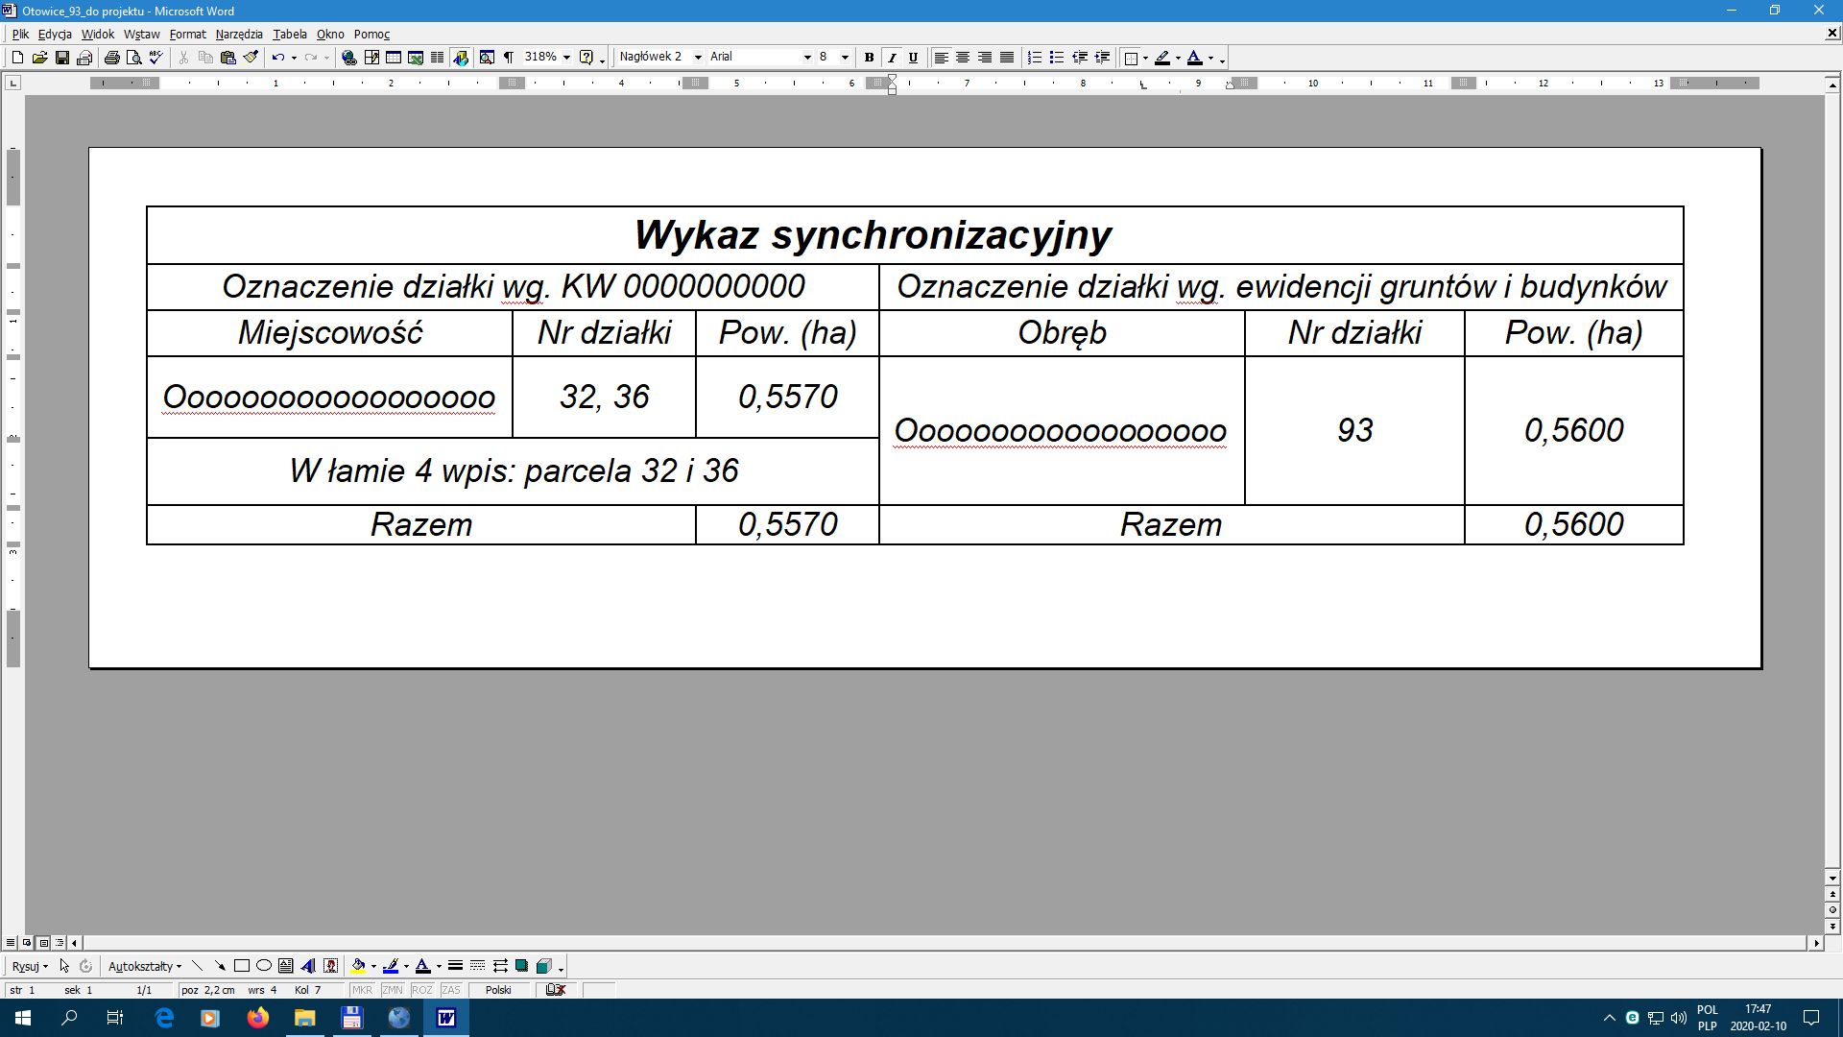Viewport: 1843px width, 1037px height.
Task: Create a new blank document
Action: (x=17, y=58)
